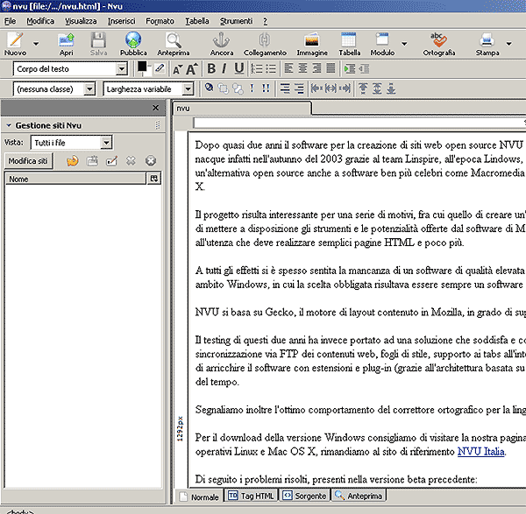The width and height of the screenshot is (526, 514).
Task: Open the Formato menu
Action: coord(160,21)
